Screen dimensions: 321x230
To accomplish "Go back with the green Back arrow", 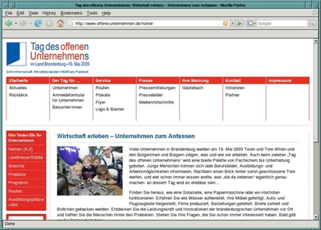I will pyautogui.click(x=8, y=24).
